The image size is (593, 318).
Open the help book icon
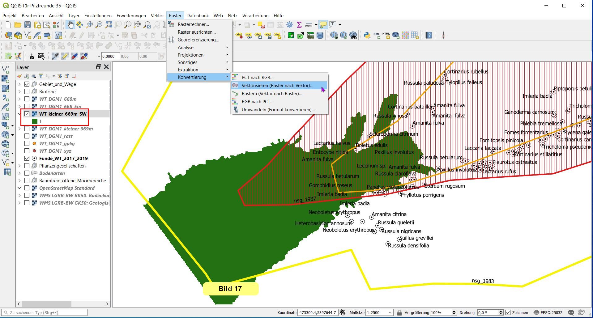(429, 36)
